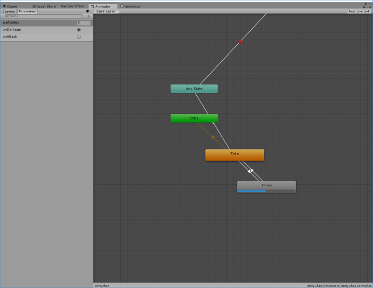Image resolution: width=373 pixels, height=288 pixels.
Task: Toggle parameters panel visibility eye icon
Action: 88,11
